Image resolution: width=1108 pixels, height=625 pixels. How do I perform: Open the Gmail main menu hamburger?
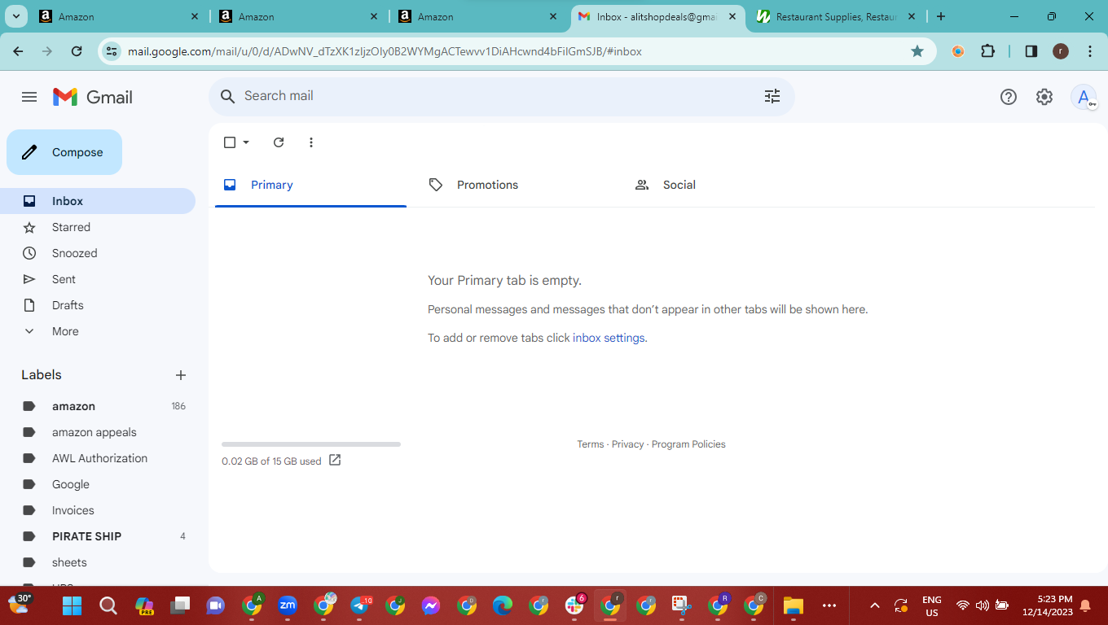coord(29,97)
